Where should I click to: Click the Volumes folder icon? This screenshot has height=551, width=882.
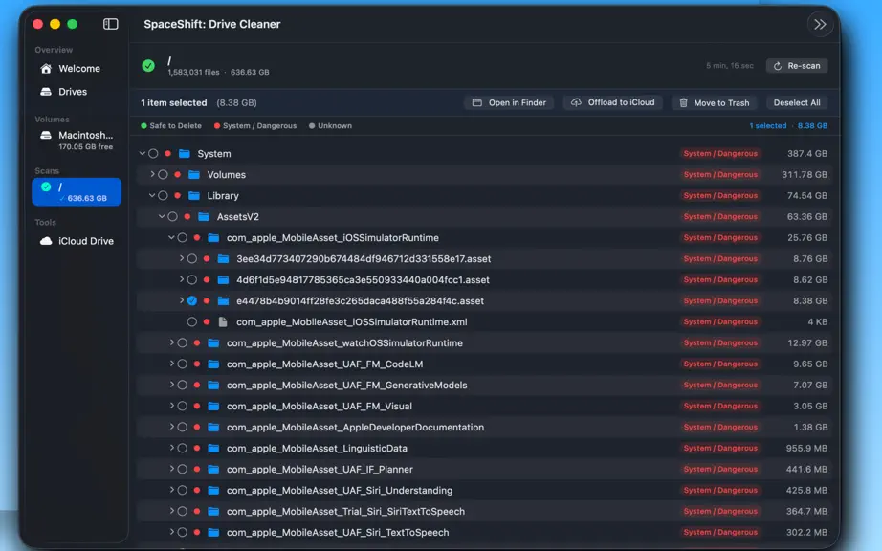tap(194, 175)
